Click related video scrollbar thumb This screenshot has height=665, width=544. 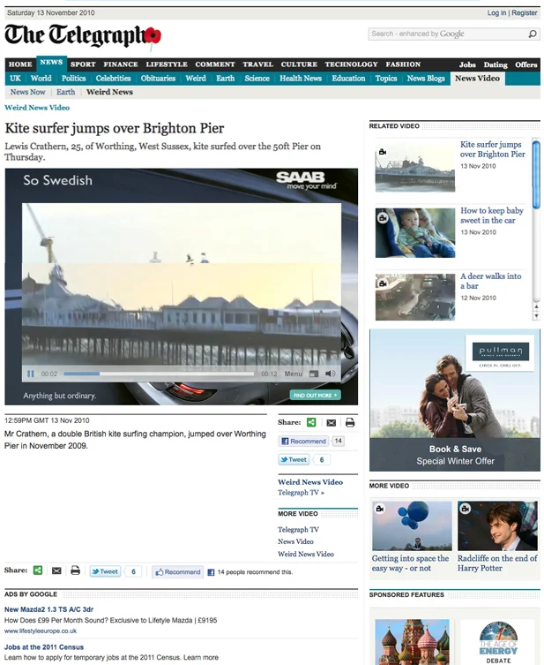536,175
